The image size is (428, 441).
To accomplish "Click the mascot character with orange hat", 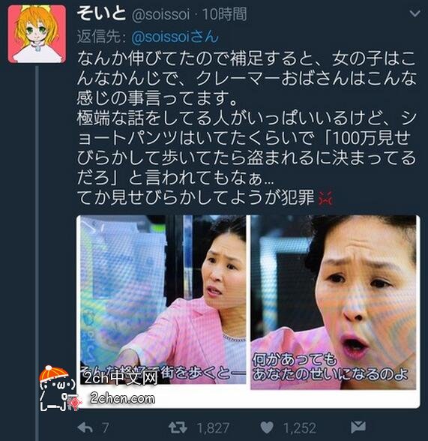I will (x=58, y=388).
